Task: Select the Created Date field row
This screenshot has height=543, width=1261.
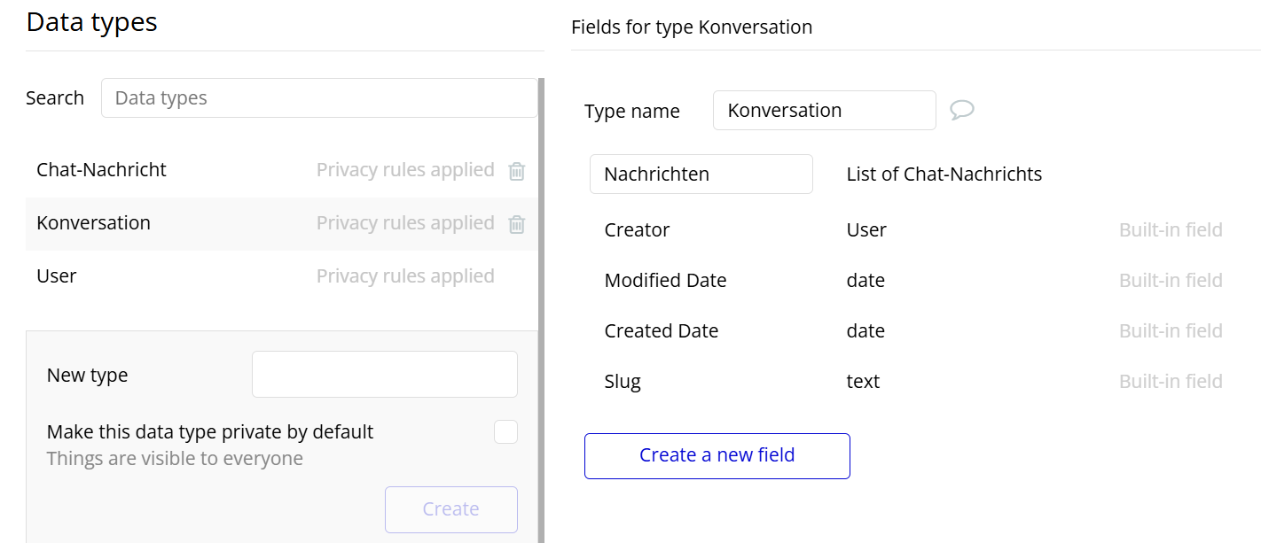Action: [661, 331]
